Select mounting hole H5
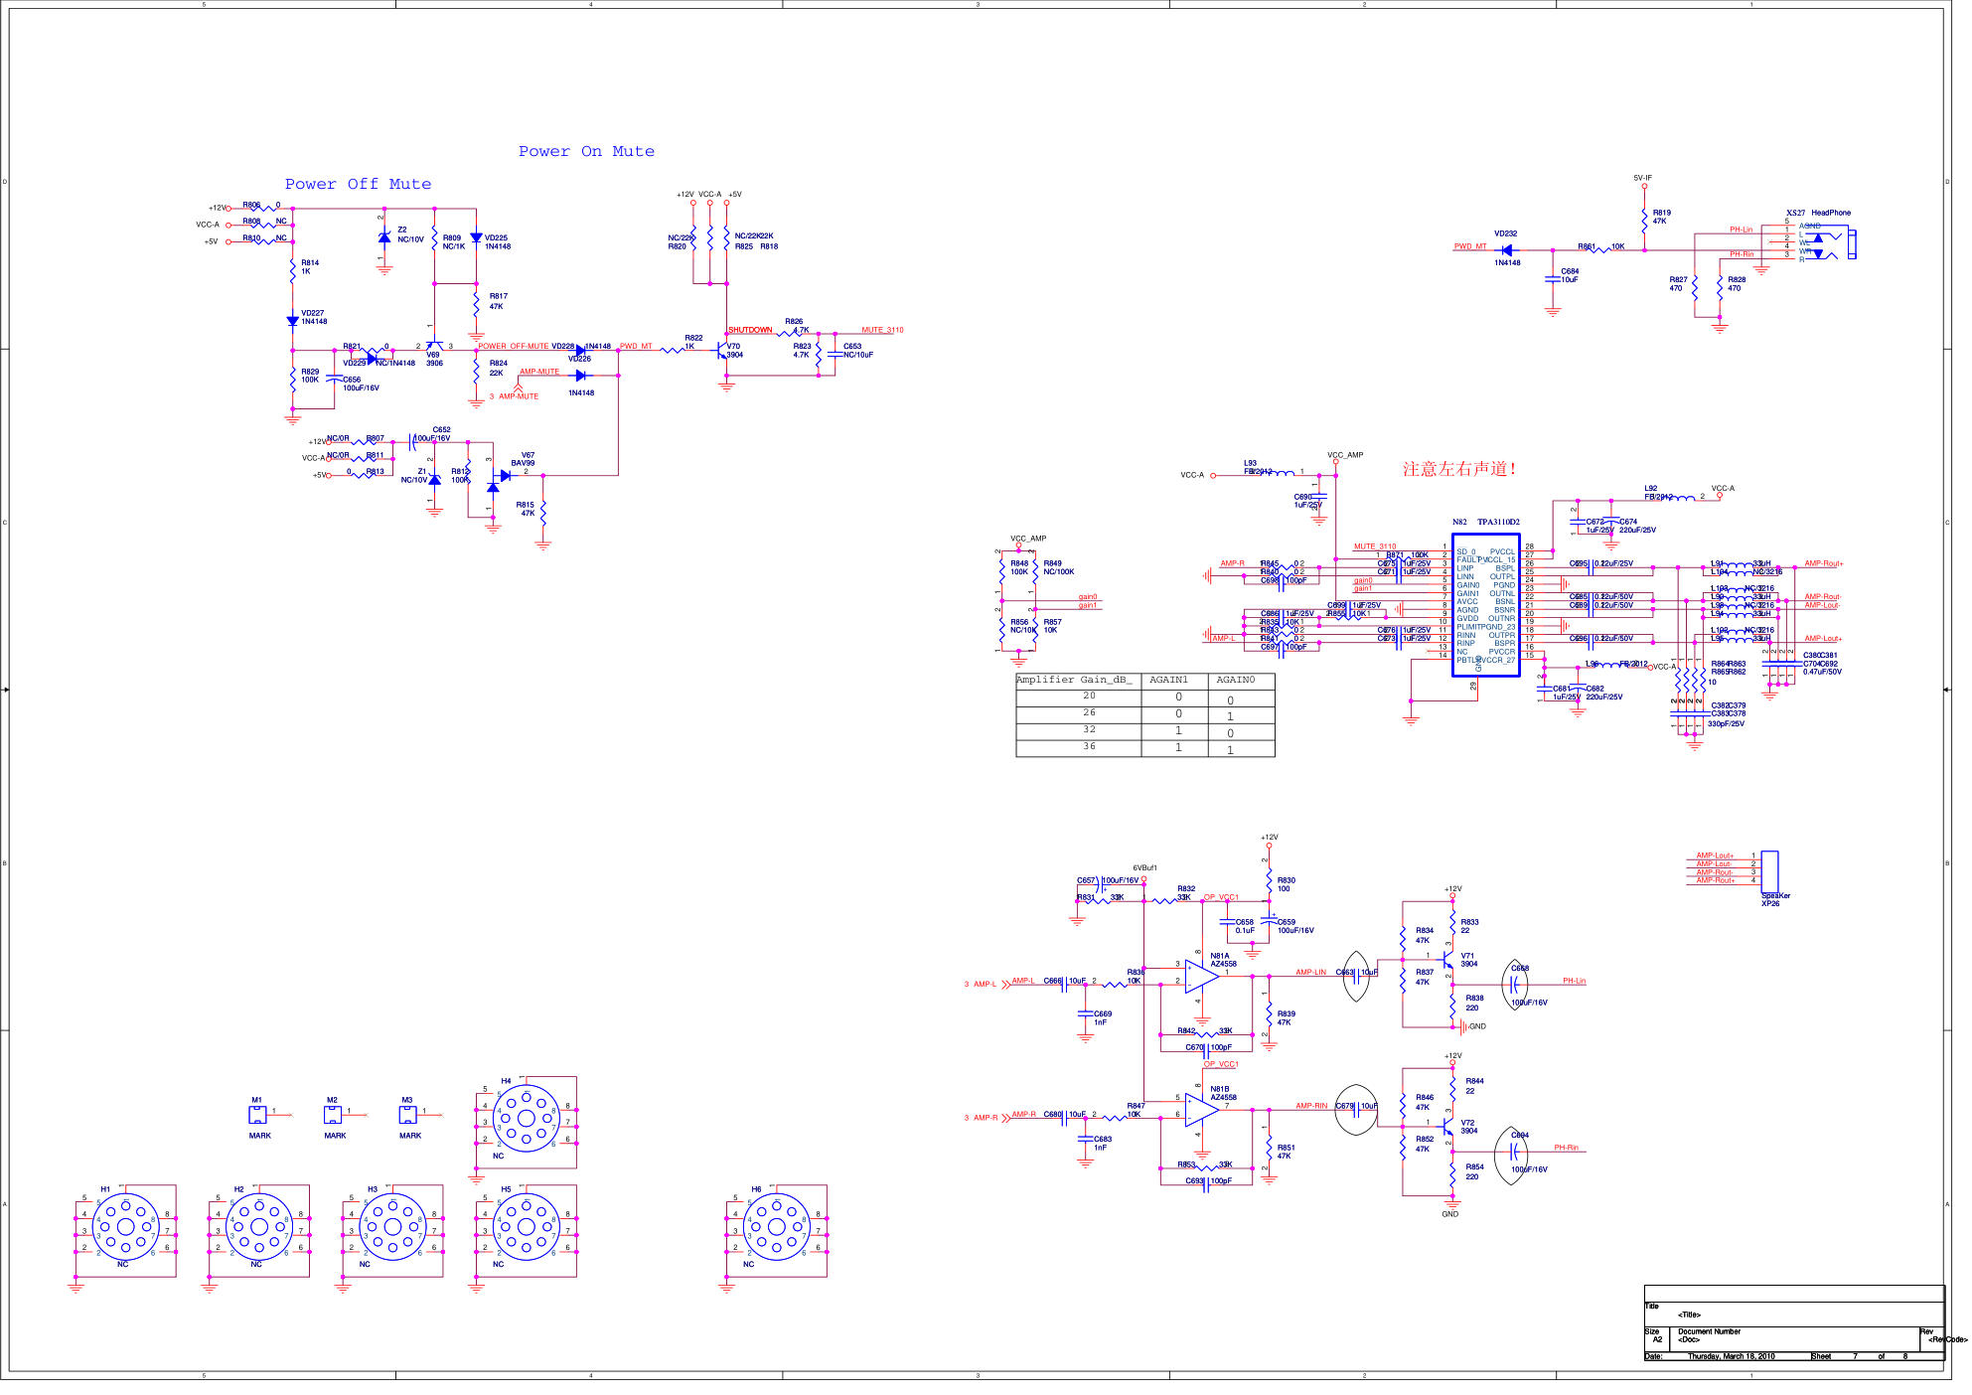The image size is (1972, 1395). tap(527, 1228)
